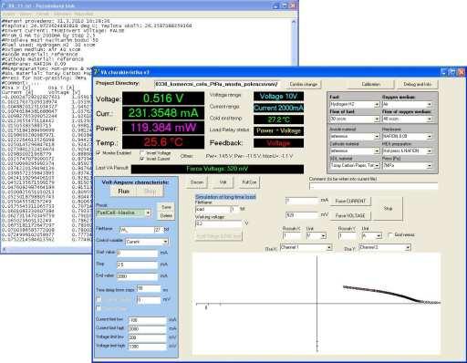Click the Project Directory input field
This screenshot has height=363, width=467.
pyautogui.click(x=218, y=84)
